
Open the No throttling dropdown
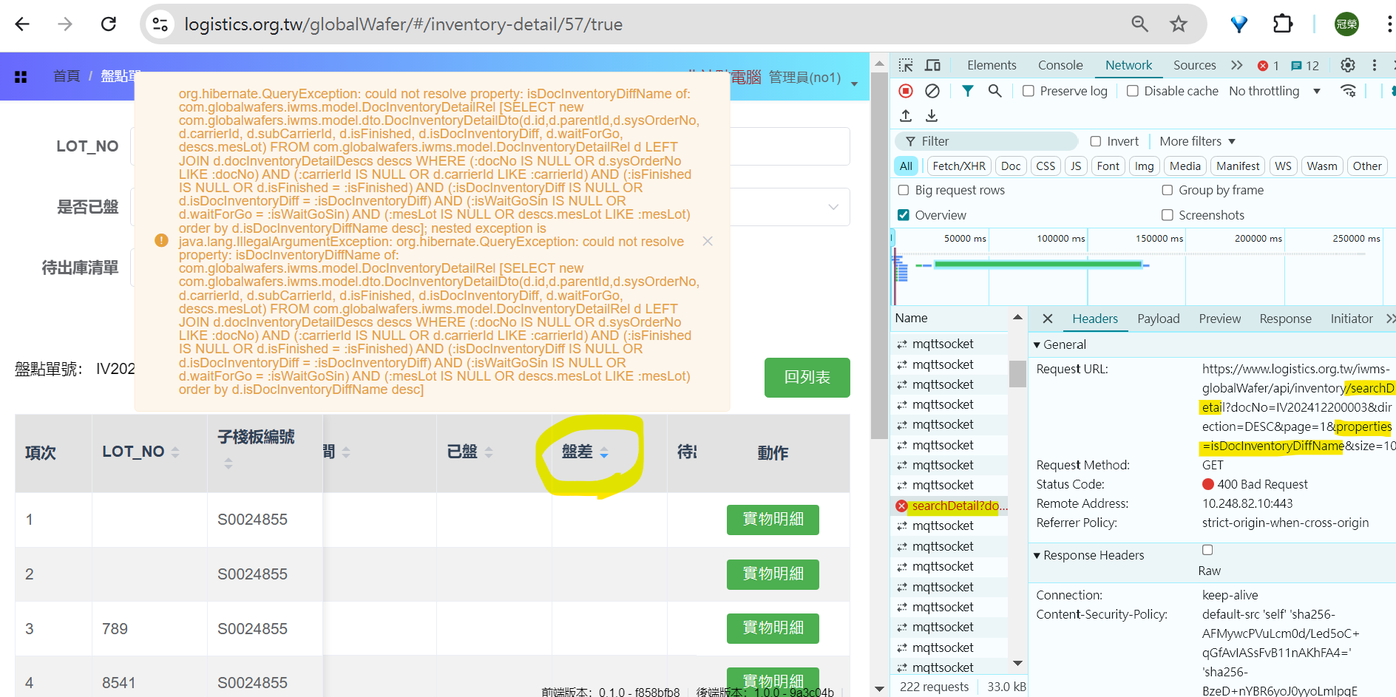click(1275, 91)
